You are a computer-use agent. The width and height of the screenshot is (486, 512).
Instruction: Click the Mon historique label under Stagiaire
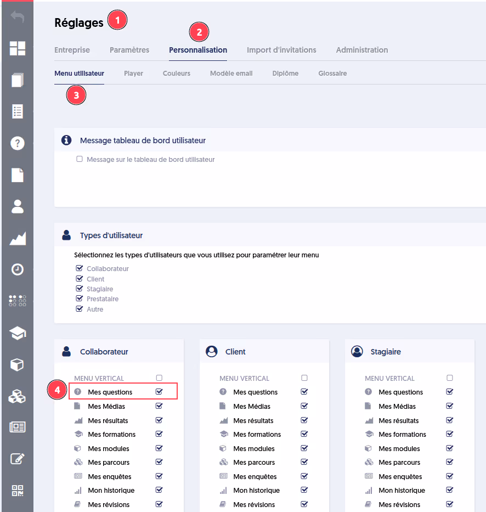pos(402,491)
